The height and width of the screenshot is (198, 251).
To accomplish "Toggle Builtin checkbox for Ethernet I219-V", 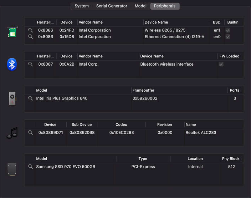I will point(228,37).
